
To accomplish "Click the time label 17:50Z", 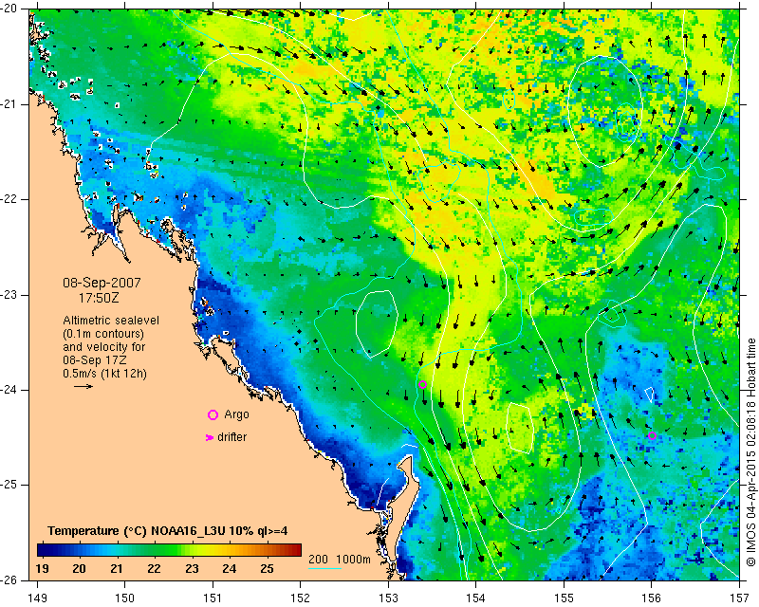I will [99, 298].
